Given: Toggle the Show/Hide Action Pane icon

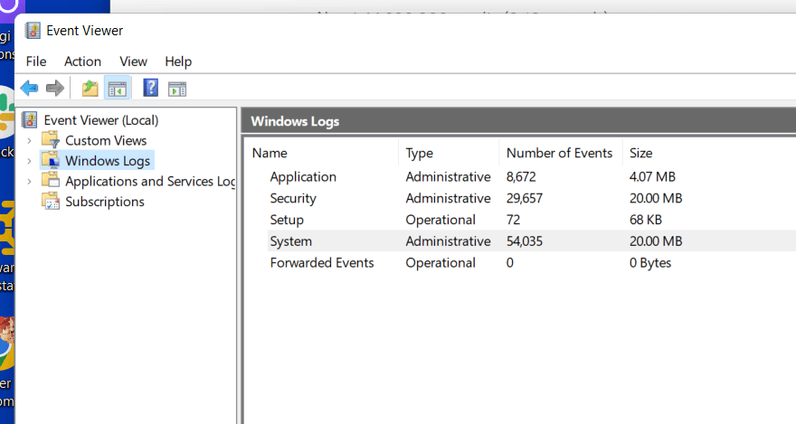Looking at the screenshot, I should pos(177,90).
